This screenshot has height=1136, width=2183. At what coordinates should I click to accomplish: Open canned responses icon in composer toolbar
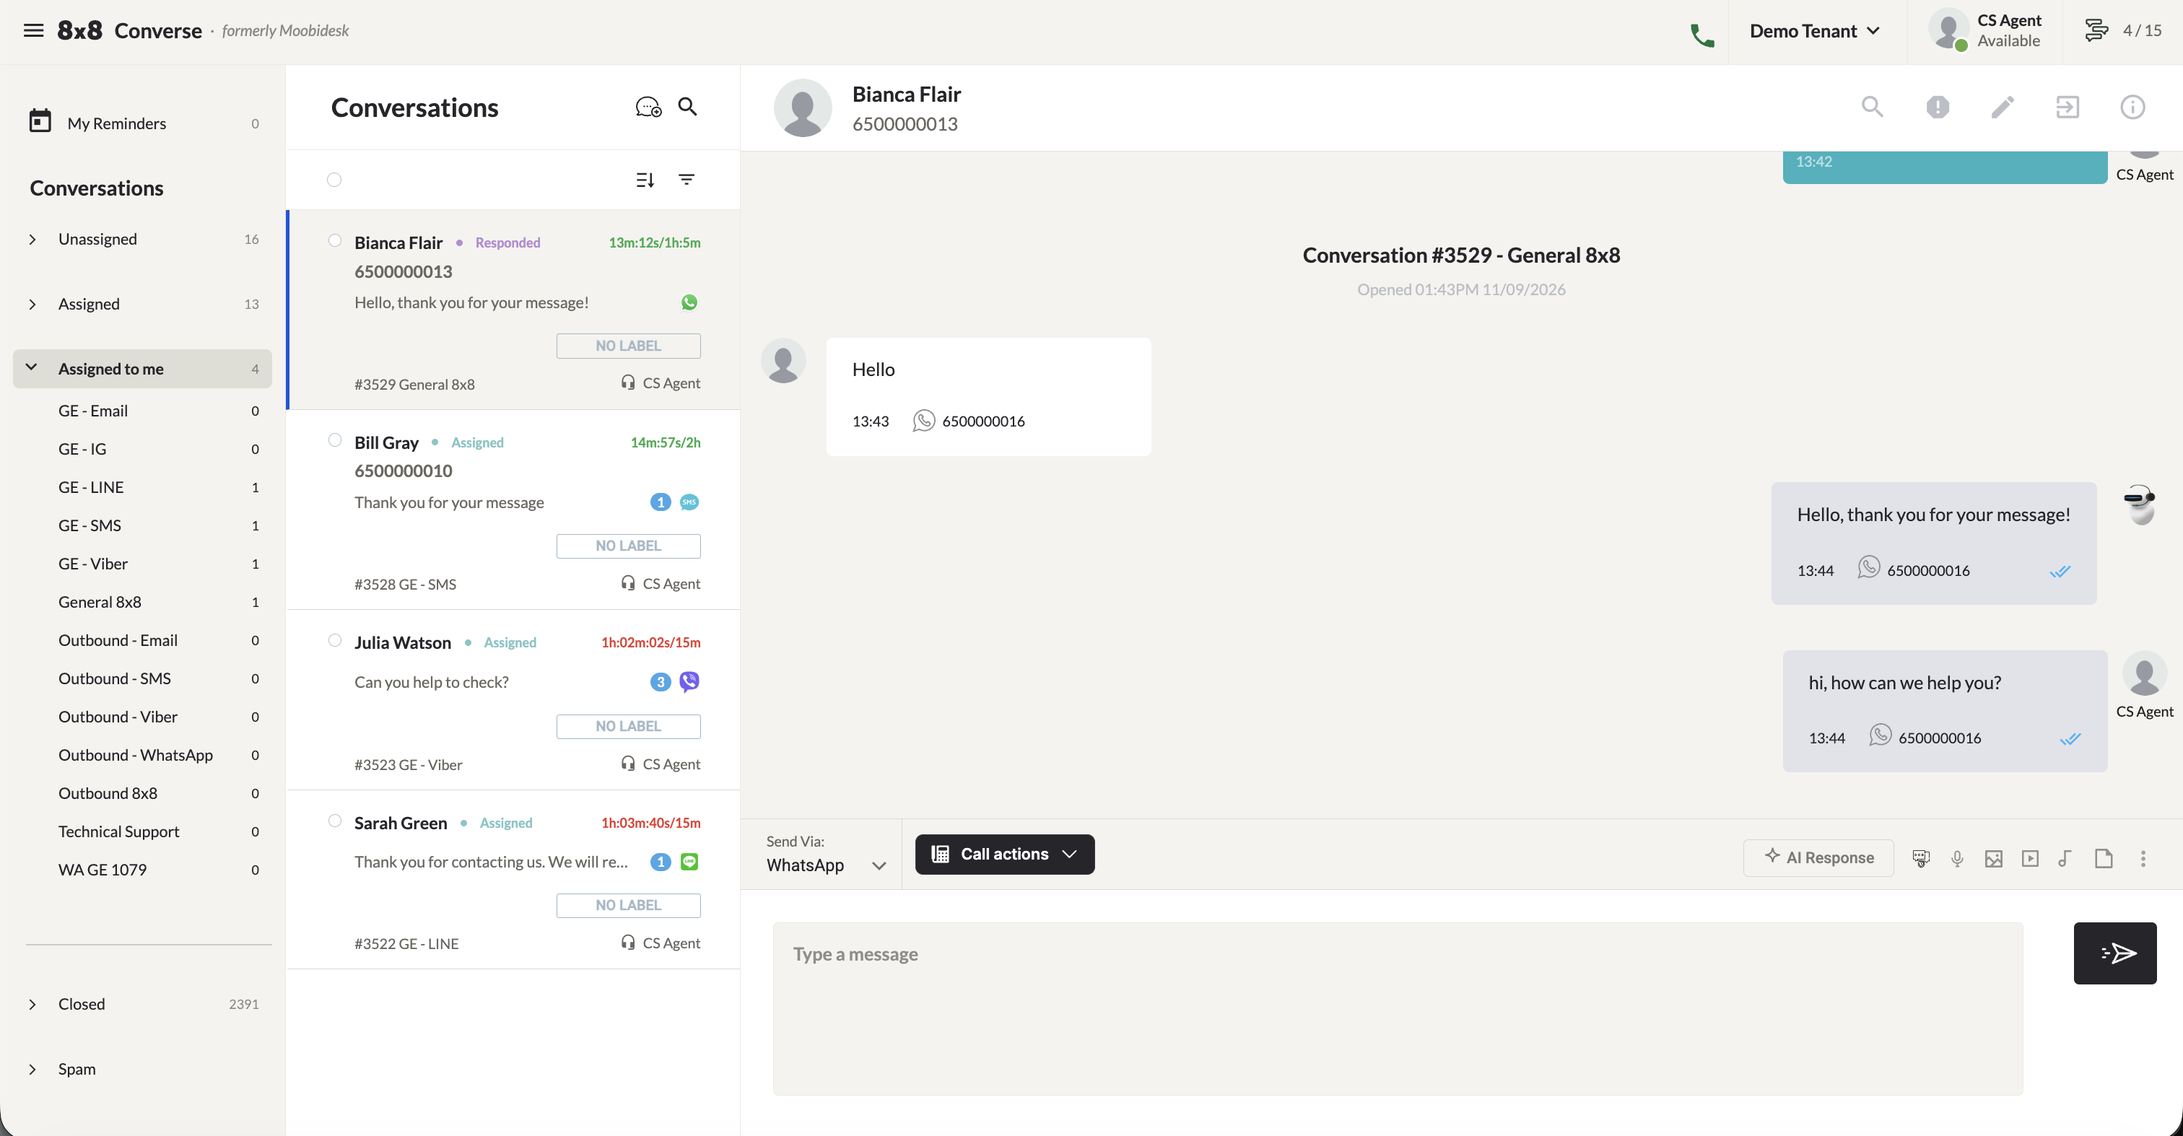(x=1921, y=858)
